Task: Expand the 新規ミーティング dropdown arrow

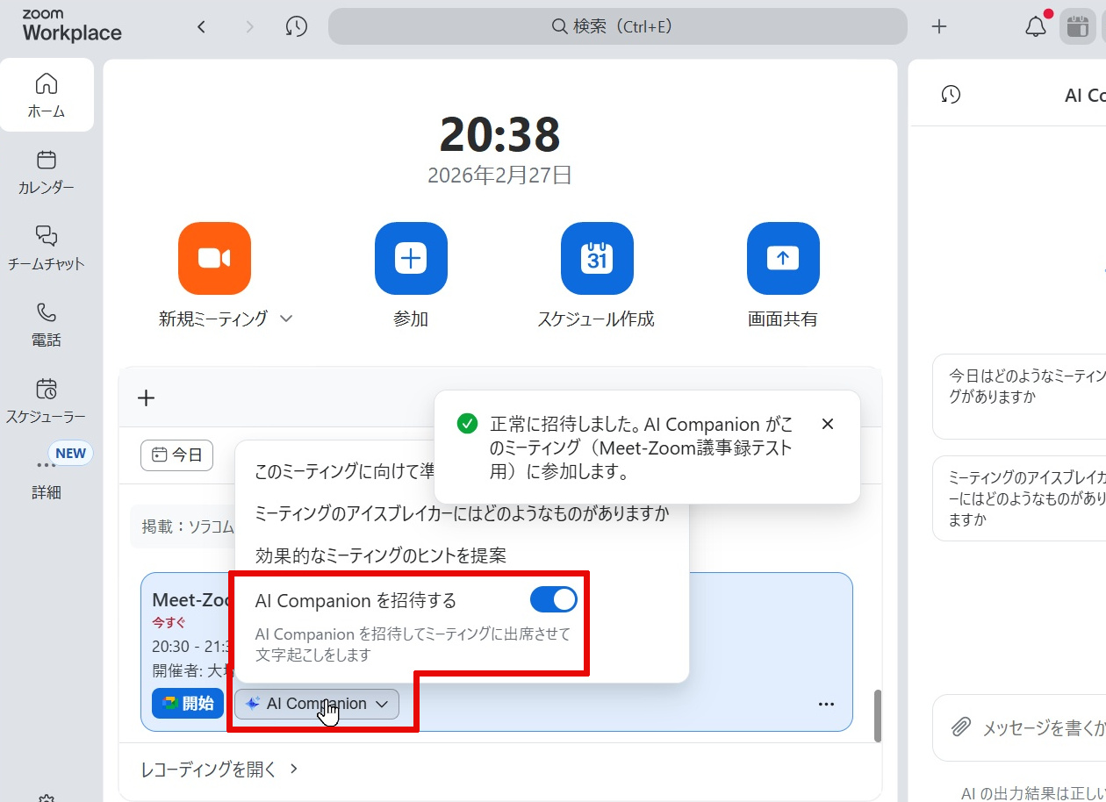Action: point(285,319)
